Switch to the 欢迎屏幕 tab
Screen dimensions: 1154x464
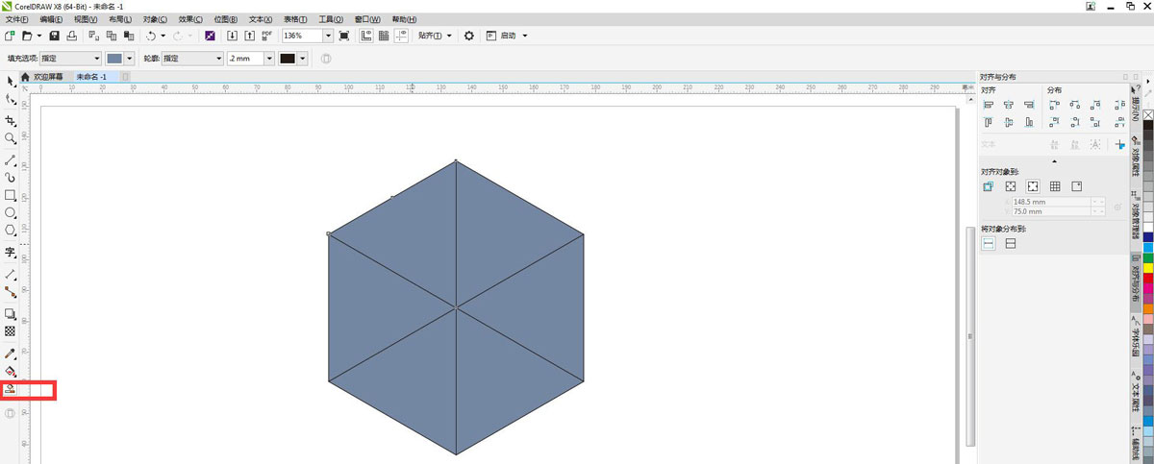(47, 76)
